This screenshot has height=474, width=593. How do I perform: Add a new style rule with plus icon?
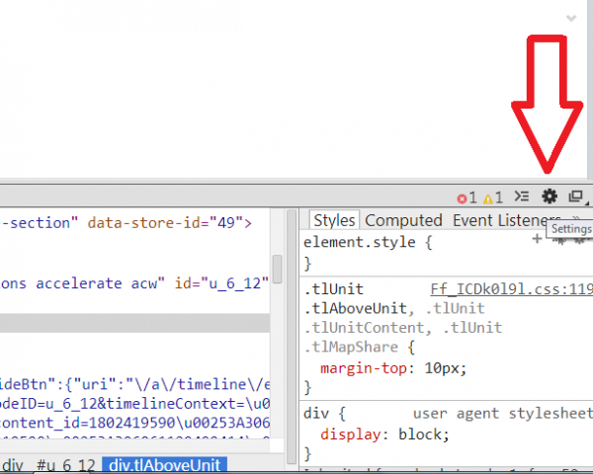tap(537, 239)
